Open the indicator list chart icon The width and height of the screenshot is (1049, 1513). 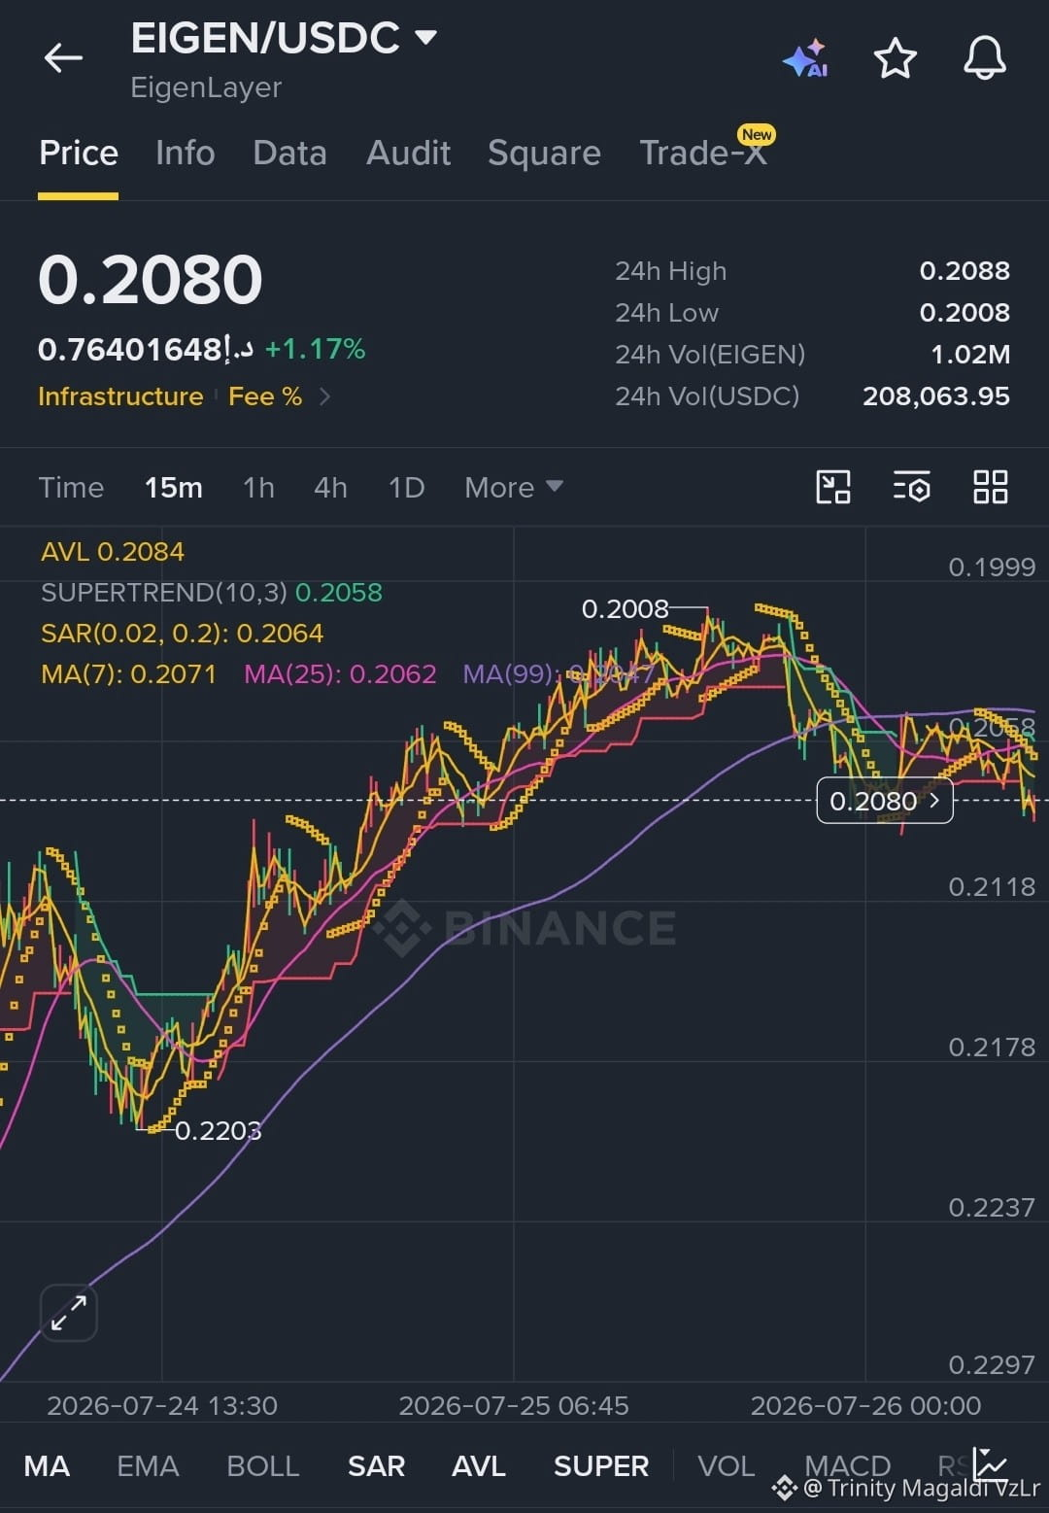(x=991, y=1462)
